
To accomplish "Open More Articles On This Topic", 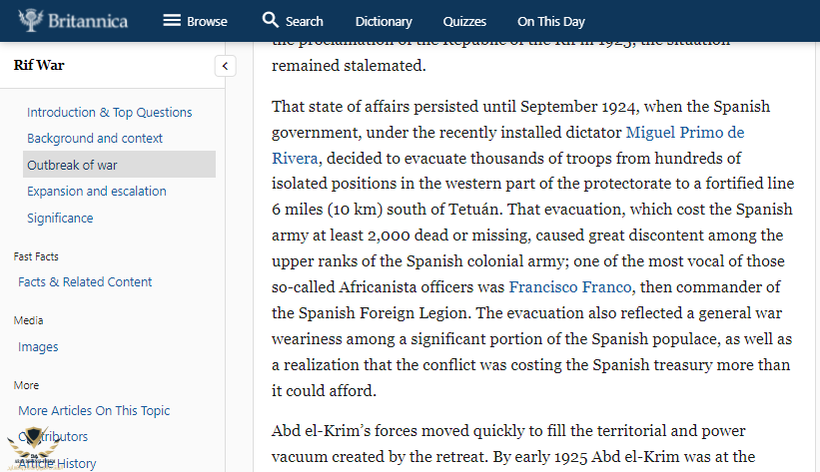I will tap(94, 411).
